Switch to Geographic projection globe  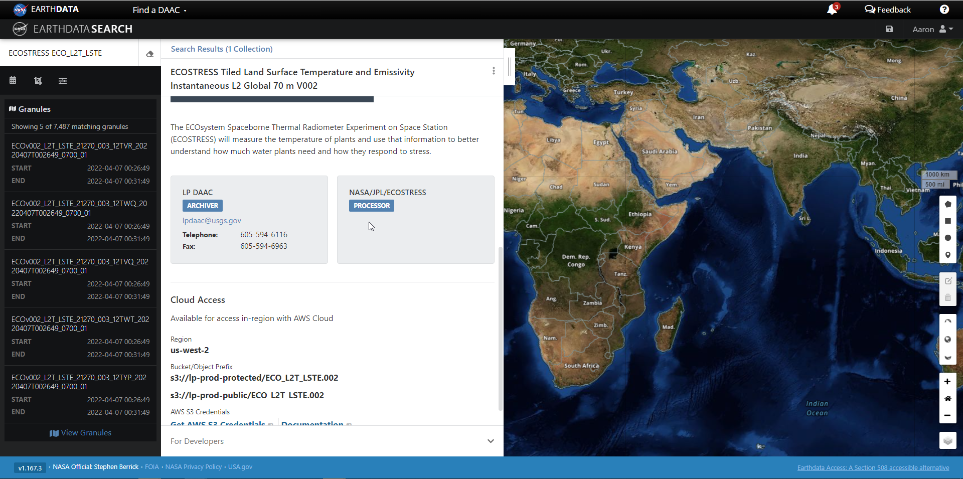pos(947,340)
